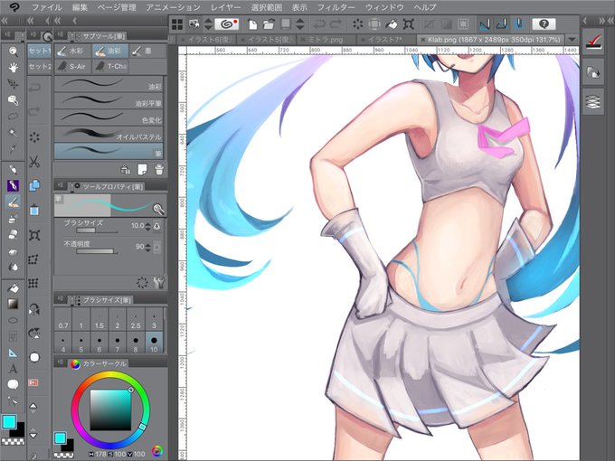Select the Auto select magic wand tool
This screenshot has height=461, width=615.
tap(13, 133)
